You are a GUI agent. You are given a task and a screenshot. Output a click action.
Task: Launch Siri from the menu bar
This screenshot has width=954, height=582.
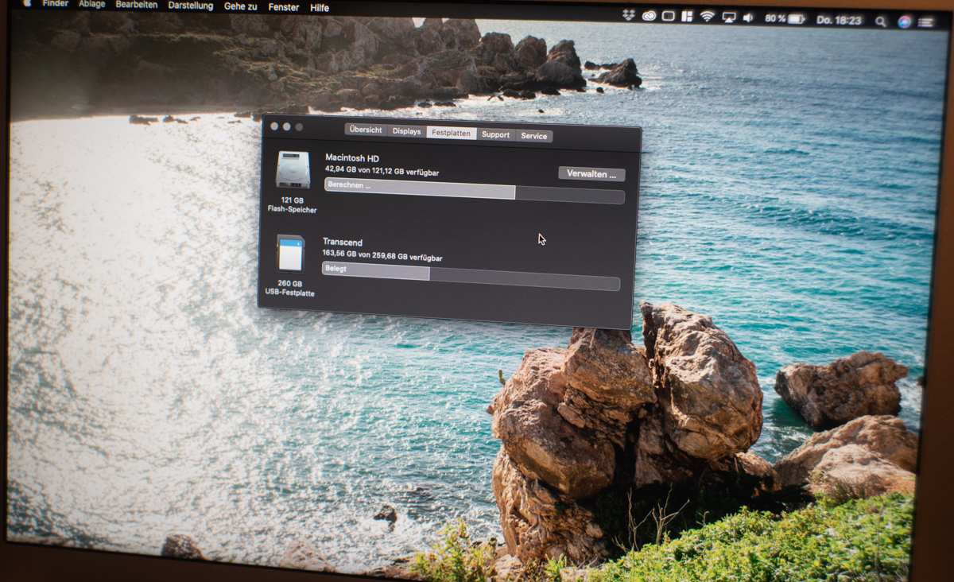pos(905,21)
